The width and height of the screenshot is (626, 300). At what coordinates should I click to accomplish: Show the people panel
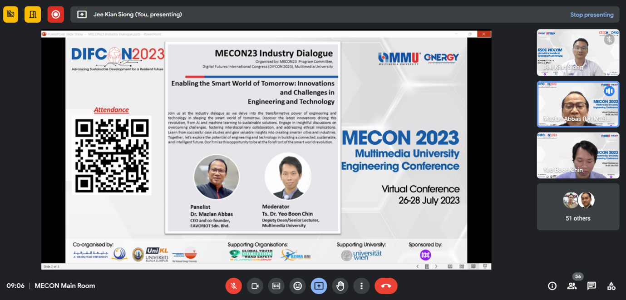coord(572,286)
